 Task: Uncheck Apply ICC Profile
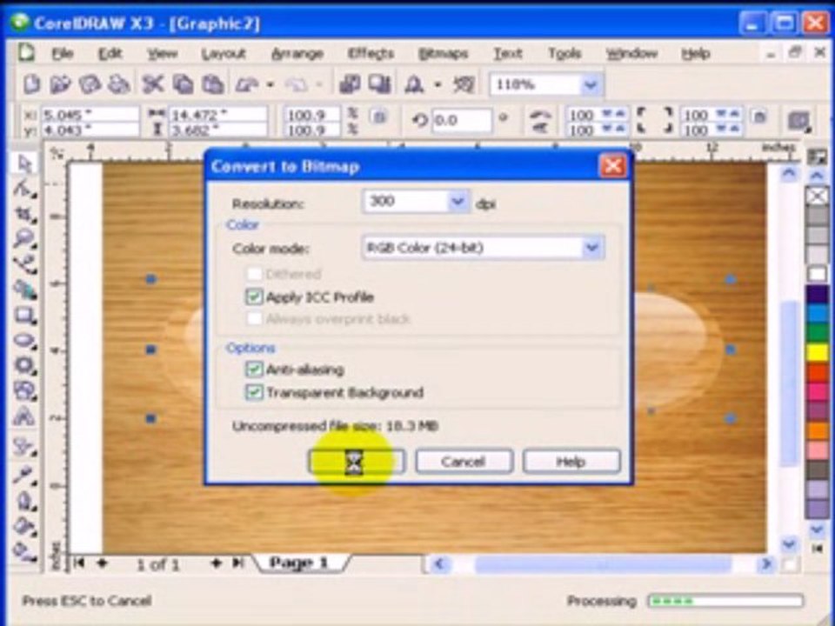coord(254,296)
